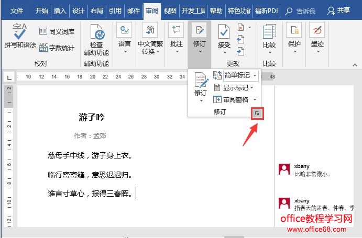Open the 帮助 help tab
The height and width of the screenshot is (238, 362).
[x=216, y=10]
